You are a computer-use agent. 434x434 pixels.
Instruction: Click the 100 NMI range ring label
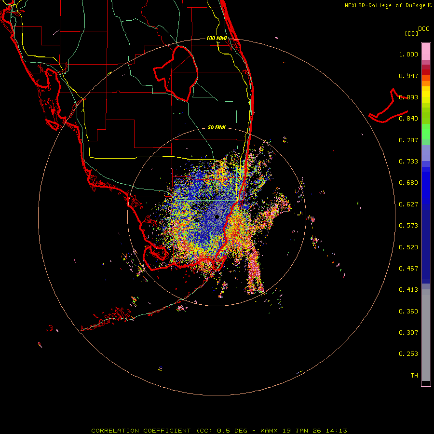coord(217,38)
